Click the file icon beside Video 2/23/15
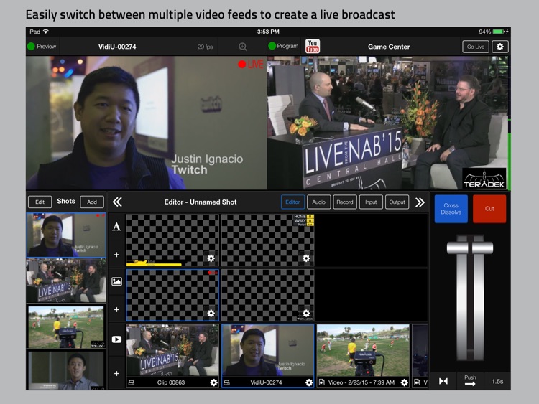The width and height of the screenshot is (539, 404). pyautogui.click(x=322, y=382)
